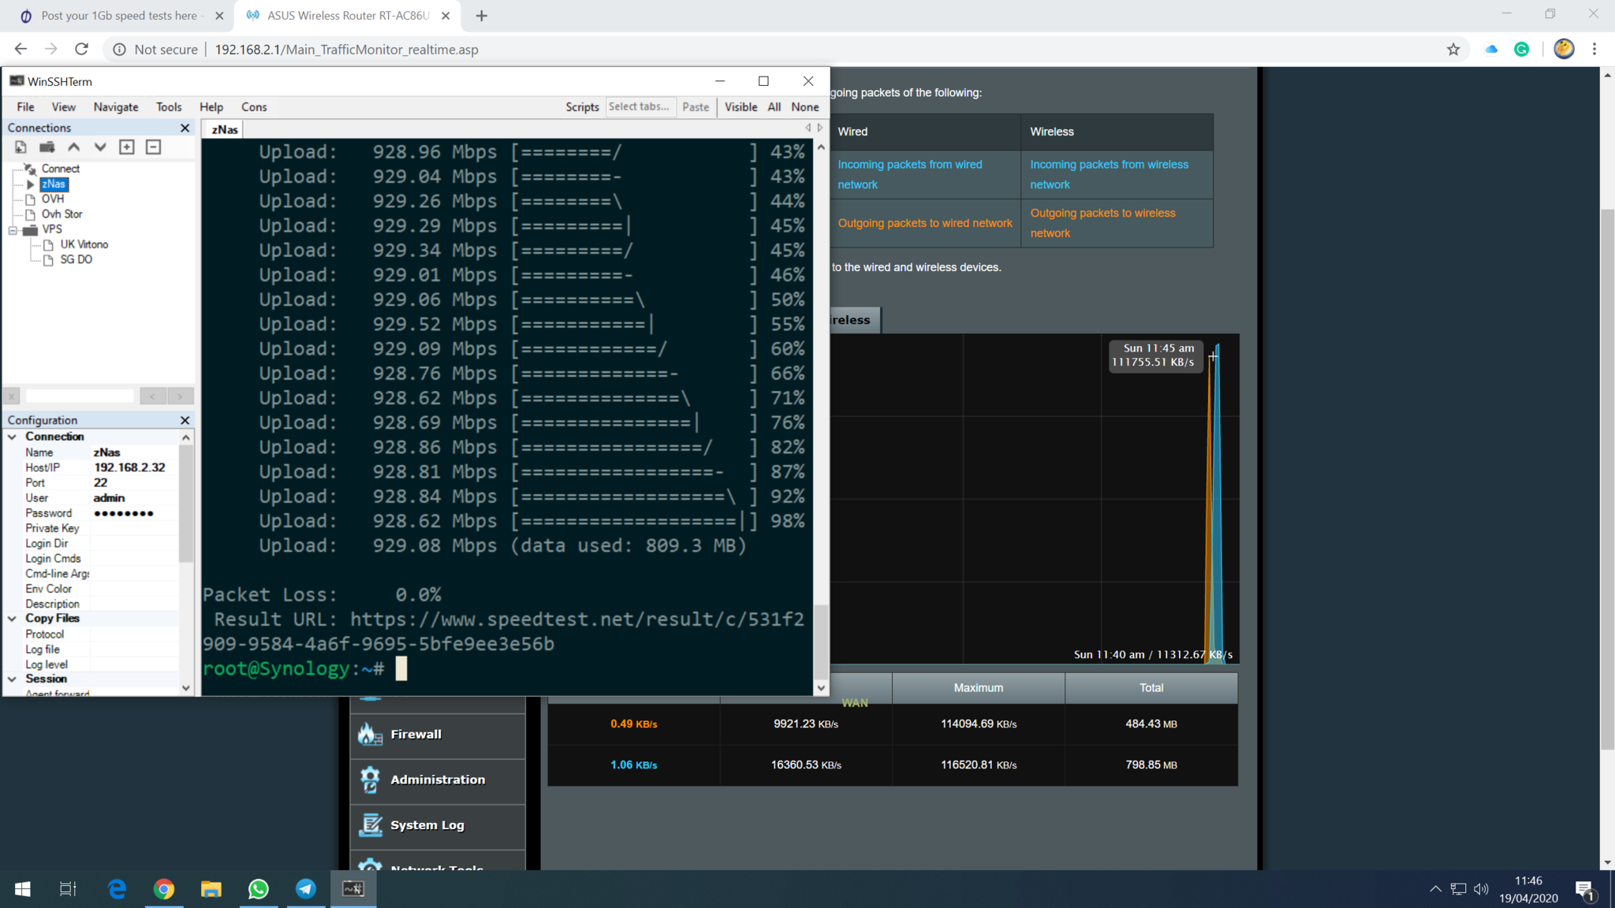Click the Host/IP value 192.168.2.32
The width and height of the screenshot is (1615, 908).
(x=130, y=467)
